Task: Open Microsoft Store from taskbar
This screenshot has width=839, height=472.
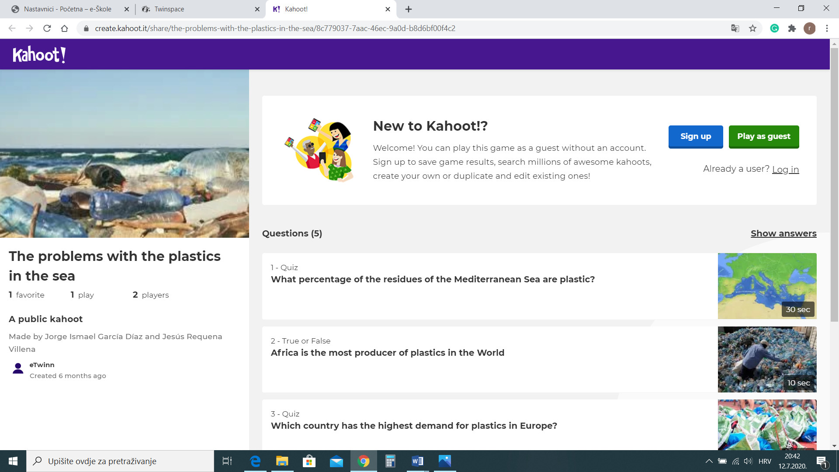Action: click(309, 461)
